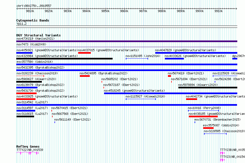Viewport: 245px width, 163px height.
Task: Click nsv6139079 (ByrskaBishop2022) label
Action: [x=40, y=85]
